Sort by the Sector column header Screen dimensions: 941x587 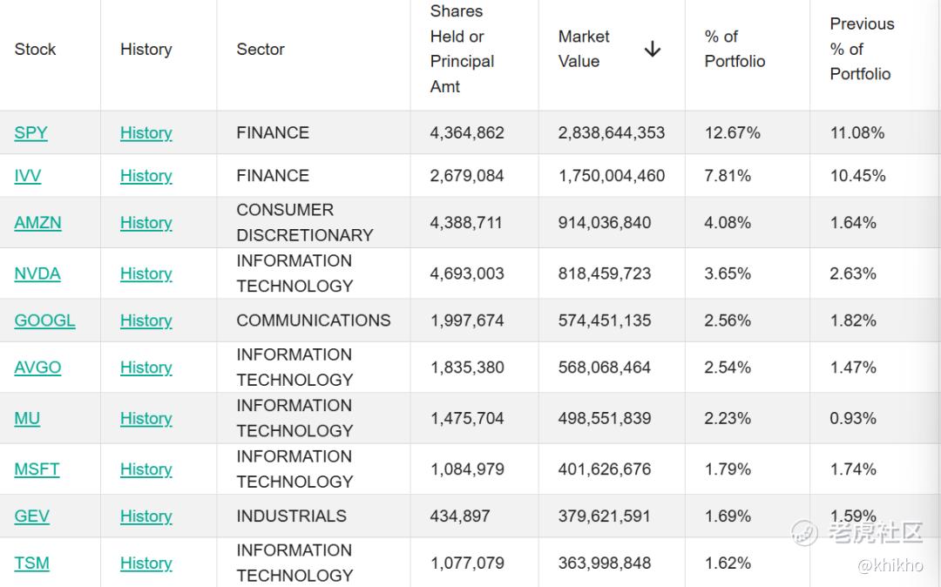[261, 49]
